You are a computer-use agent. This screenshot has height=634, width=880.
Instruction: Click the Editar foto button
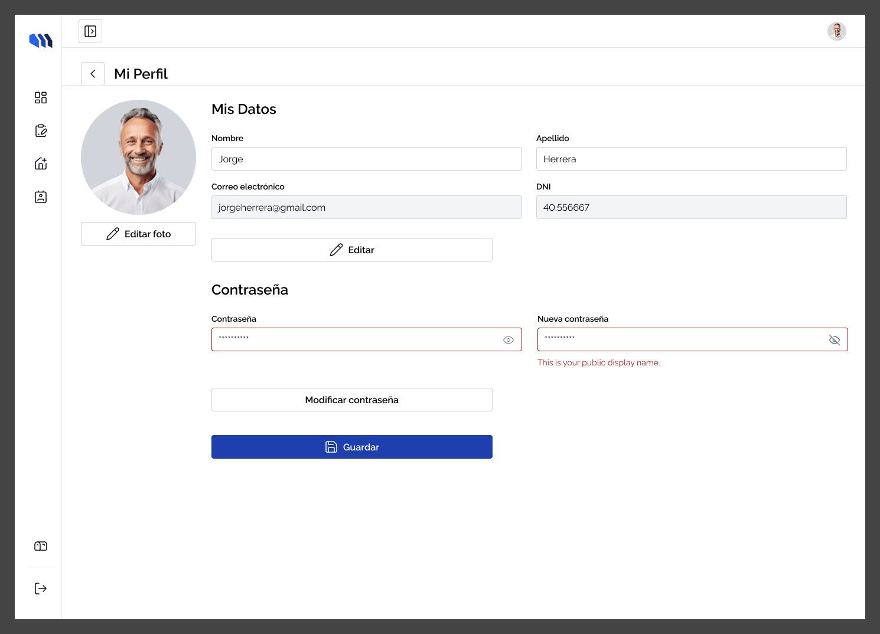click(138, 234)
